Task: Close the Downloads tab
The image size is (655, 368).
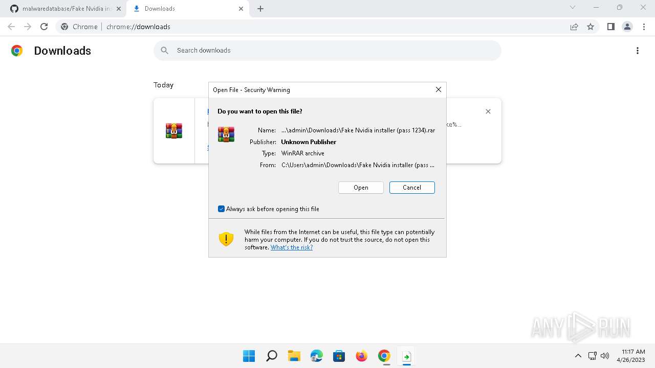Action: pos(241,9)
